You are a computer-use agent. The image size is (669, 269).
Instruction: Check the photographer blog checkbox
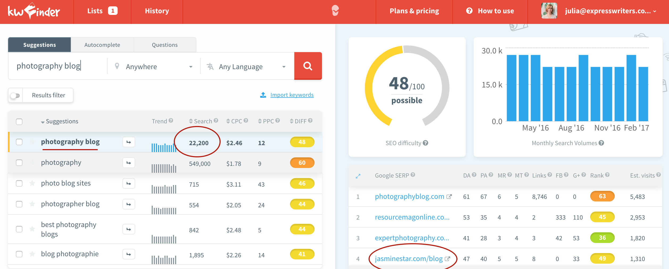point(19,204)
